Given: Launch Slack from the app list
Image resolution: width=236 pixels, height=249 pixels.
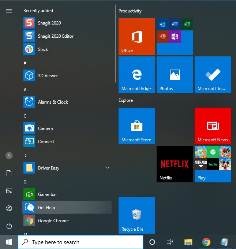Looking at the screenshot, I should pyautogui.click(x=43, y=49).
